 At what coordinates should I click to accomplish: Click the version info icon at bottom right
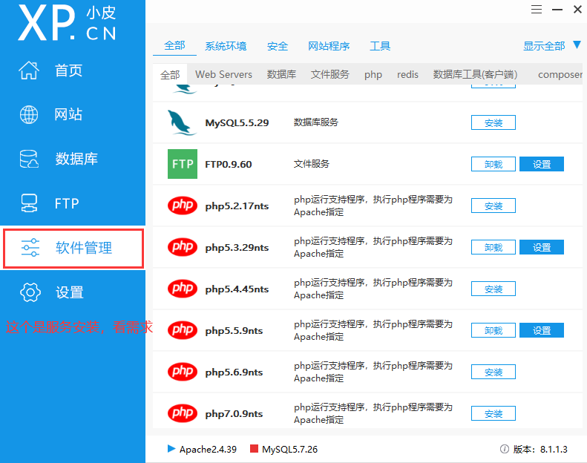click(504, 449)
